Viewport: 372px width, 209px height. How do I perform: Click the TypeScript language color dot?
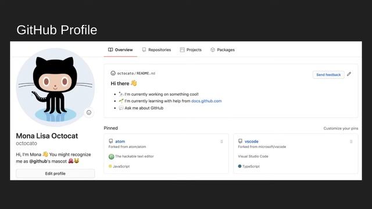(239, 167)
